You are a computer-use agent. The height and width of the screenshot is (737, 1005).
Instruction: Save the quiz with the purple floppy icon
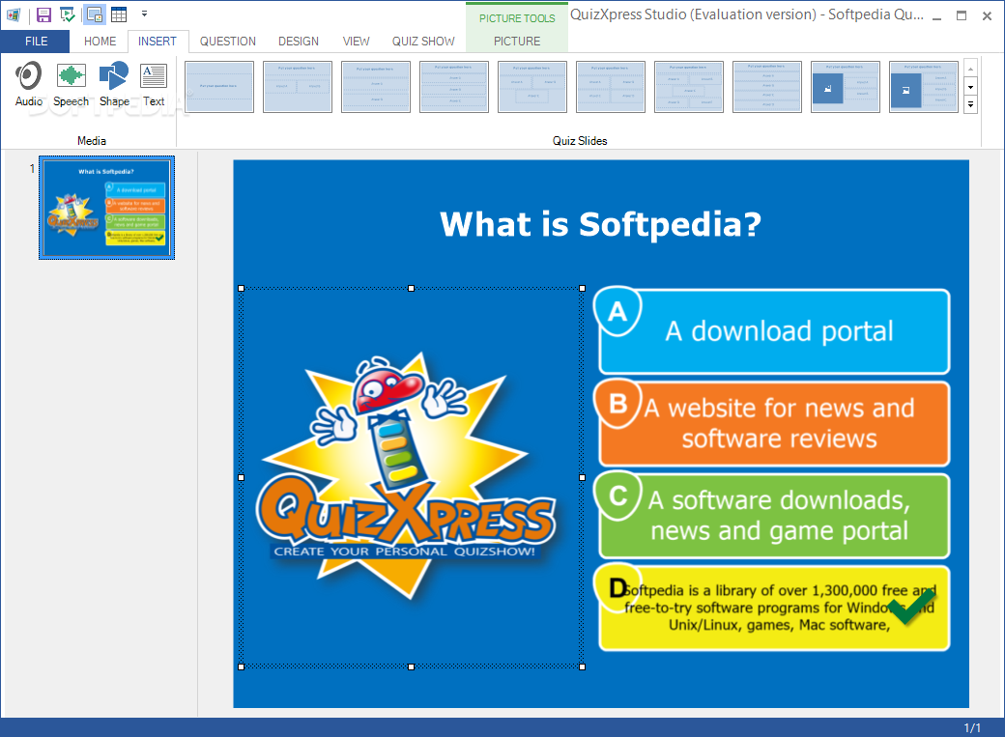pyautogui.click(x=43, y=14)
